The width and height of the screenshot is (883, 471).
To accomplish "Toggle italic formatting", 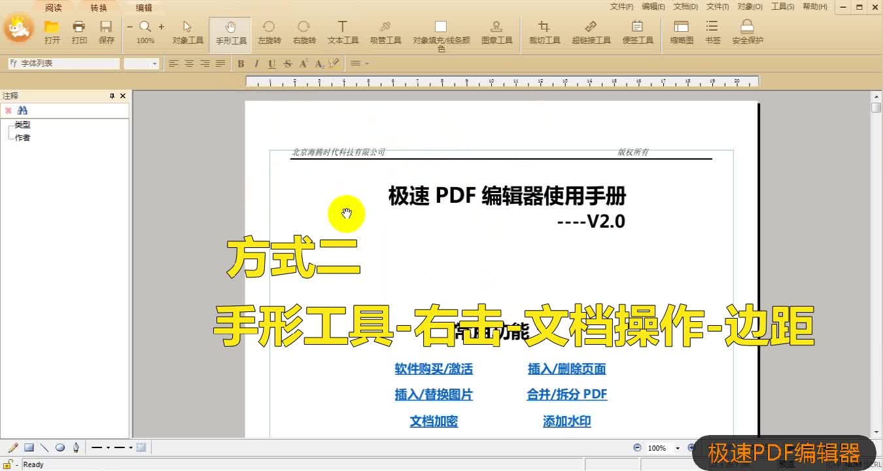I will coord(256,63).
